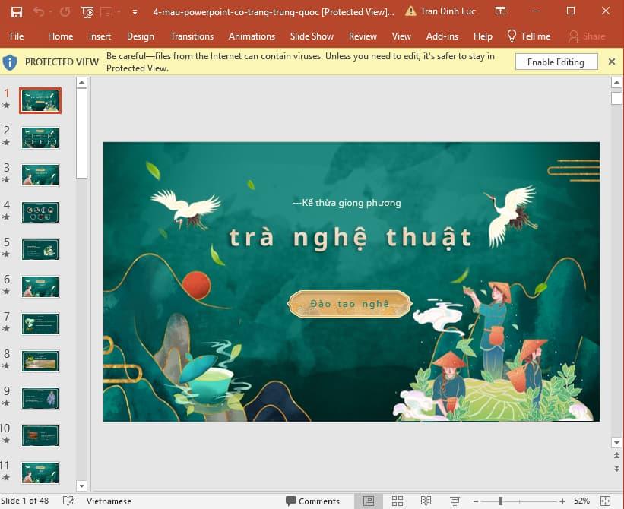Dismiss the Protected View warning bar
Screen dimensions: 624x509
(x=612, y=62)
